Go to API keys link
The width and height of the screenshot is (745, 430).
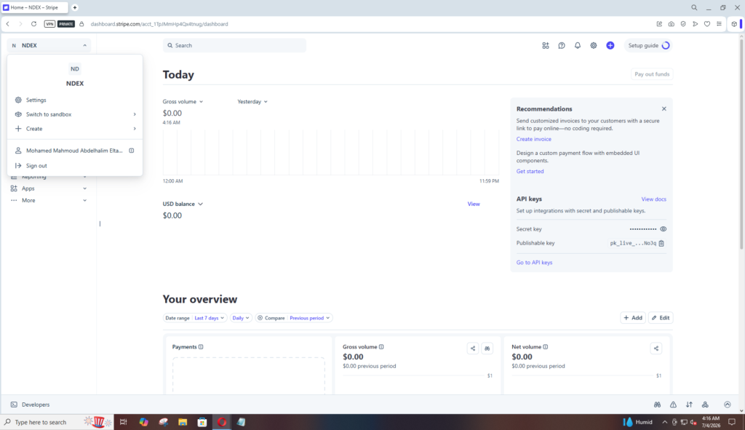click(534, 262)
